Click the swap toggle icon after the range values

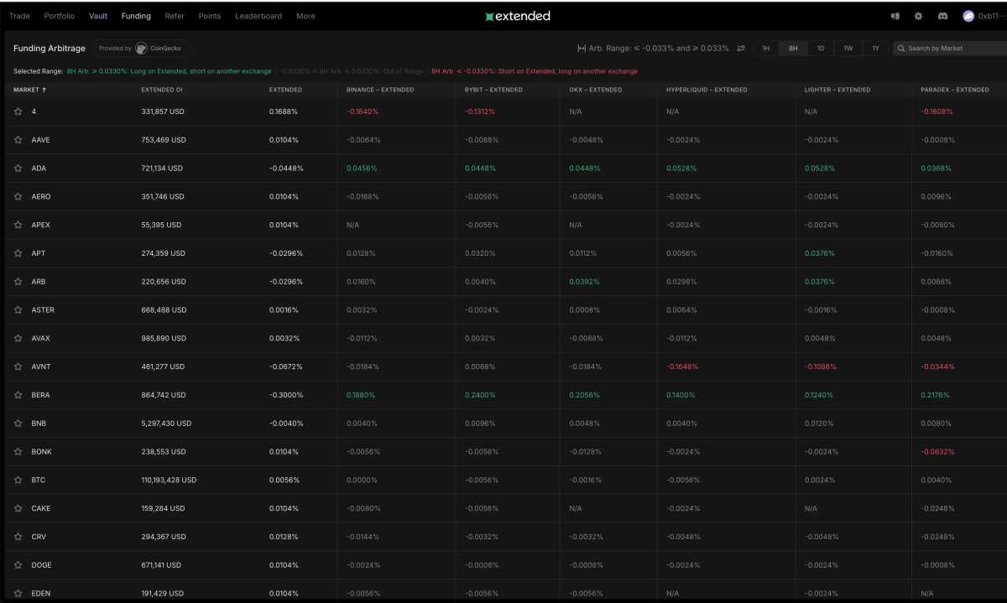pos(740,49)
